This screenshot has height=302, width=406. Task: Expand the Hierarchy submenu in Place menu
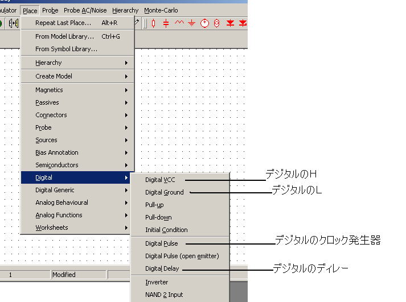(x=77, y=63)
